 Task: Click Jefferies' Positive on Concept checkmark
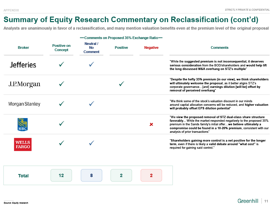point(61,64)
